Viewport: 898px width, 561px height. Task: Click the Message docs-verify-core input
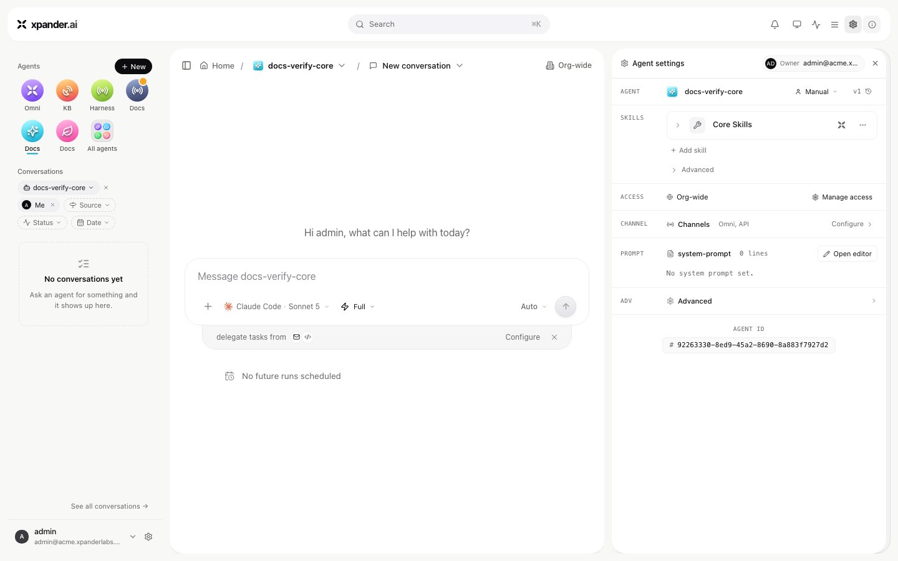point(387,277)
